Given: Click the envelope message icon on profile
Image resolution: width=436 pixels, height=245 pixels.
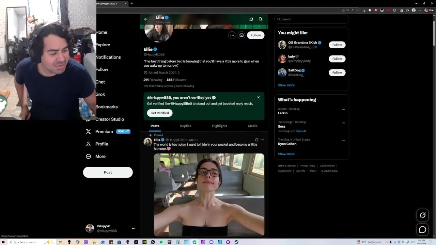Looking at the screenshot, I should coord(242,35).
